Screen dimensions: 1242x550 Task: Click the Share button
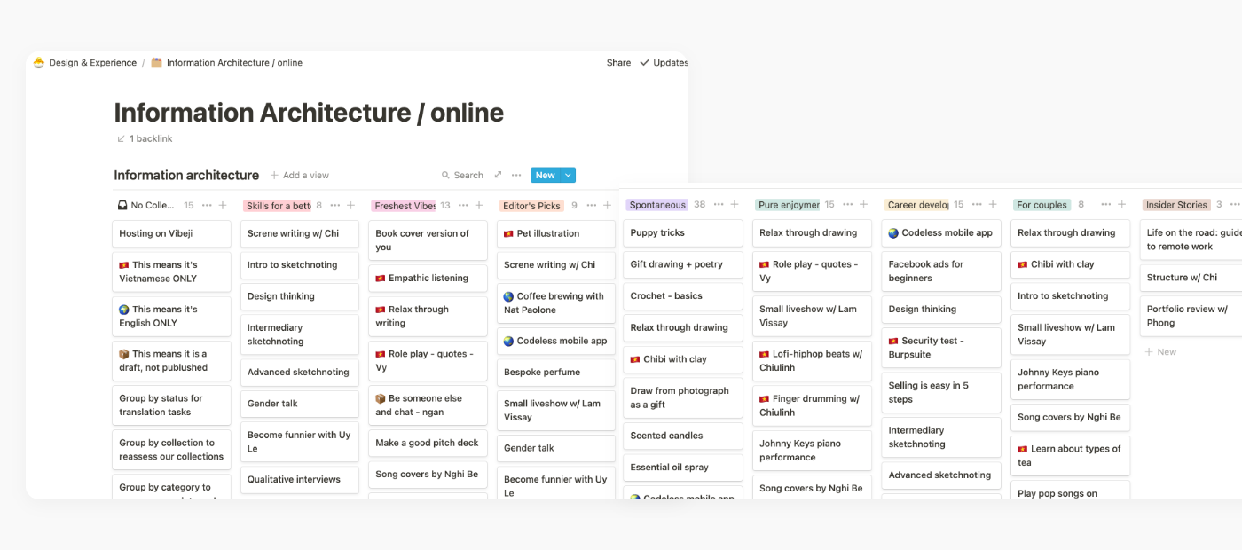click(x=618, y=63)
